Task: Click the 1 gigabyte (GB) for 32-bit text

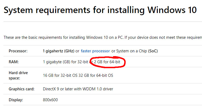Action: (x=66, y=62)
